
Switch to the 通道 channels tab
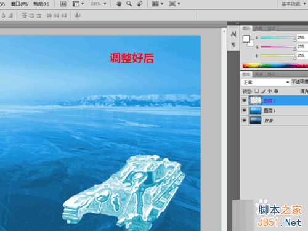259,75
